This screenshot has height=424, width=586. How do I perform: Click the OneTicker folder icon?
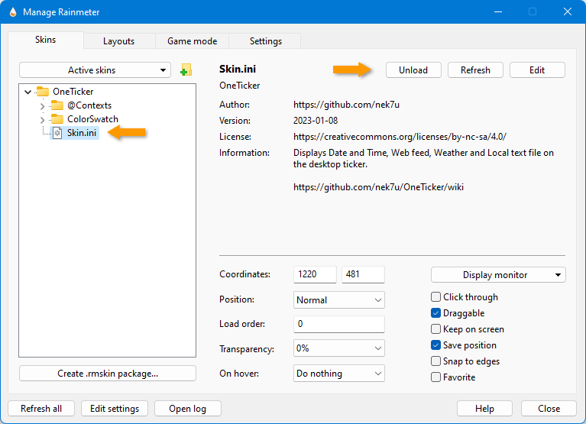click(43, 92)
